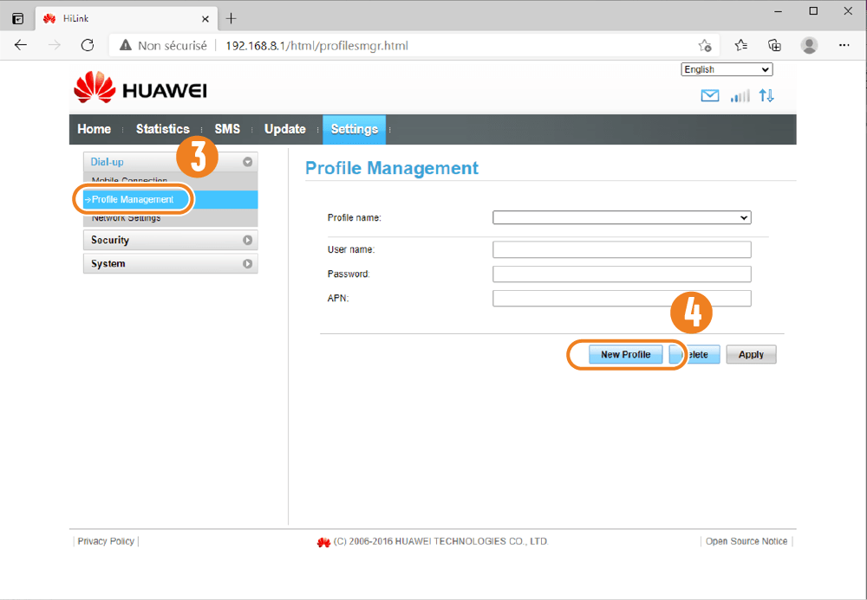867x600 pixels.
Task: Open the Privacy Policy link
Action: pos(106,541)
